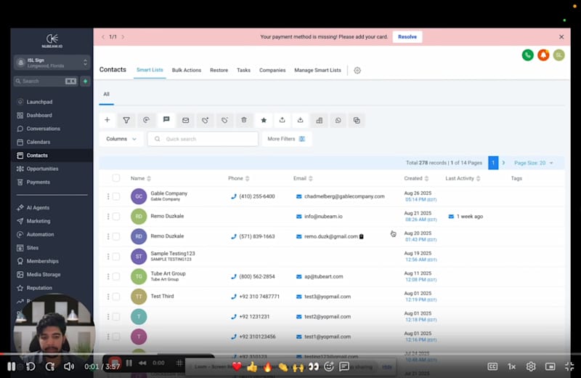Click the video progress bar
The image size is (581, 378).
tap(290, 354)
